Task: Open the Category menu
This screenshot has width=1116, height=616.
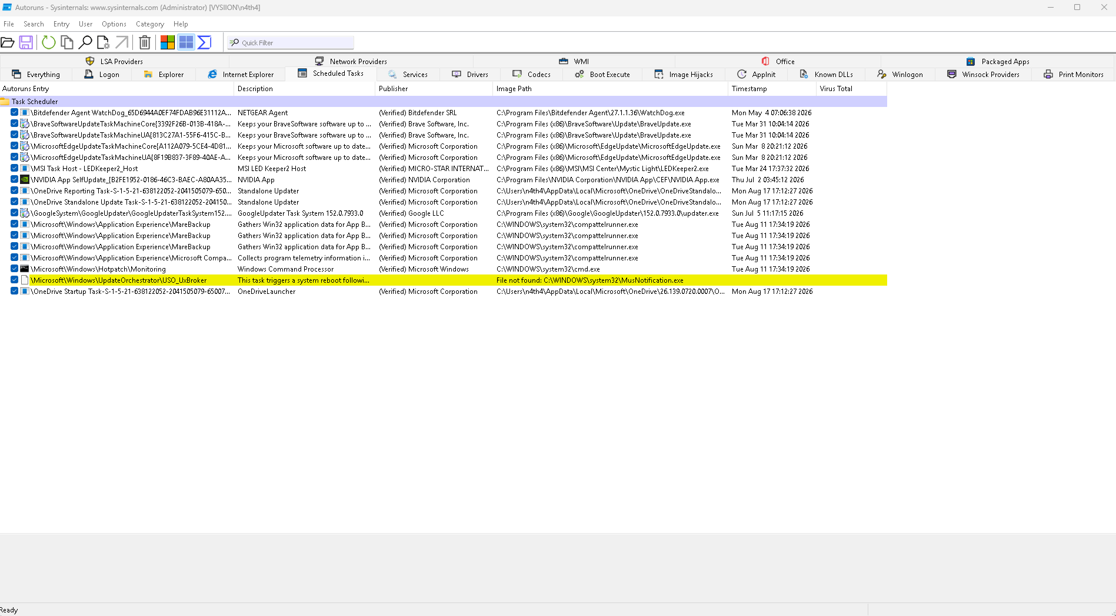Action: [150, 24]
